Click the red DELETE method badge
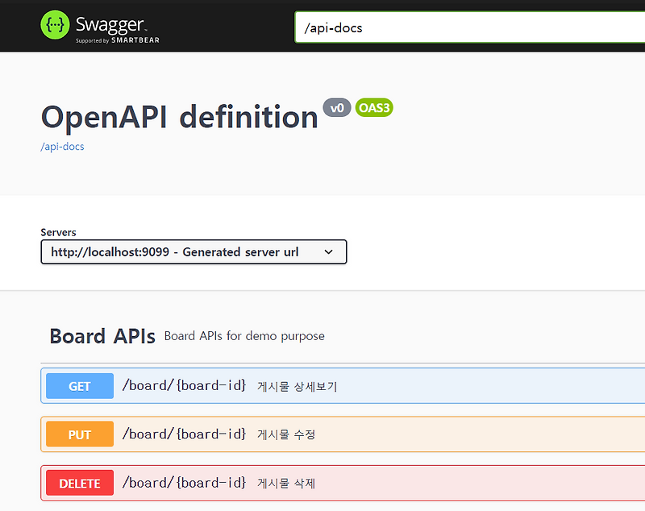Screen dimensions: 645x511 point(79,483)
